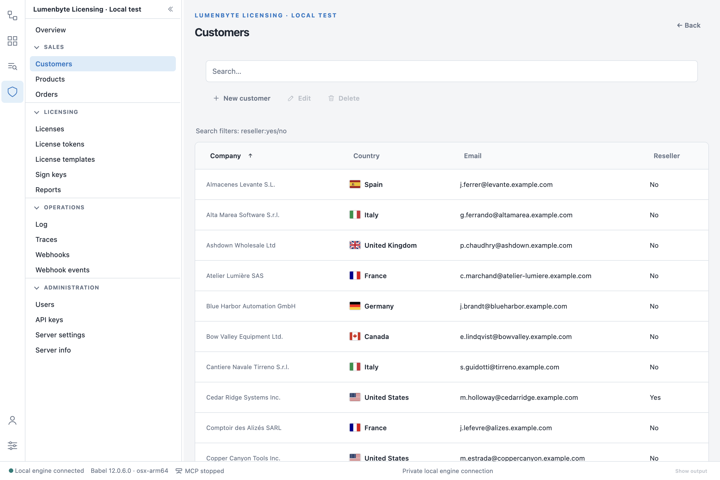This screenshot has height=480, width=720.
Task: Click the trash Delete icon
Action: 331,98
